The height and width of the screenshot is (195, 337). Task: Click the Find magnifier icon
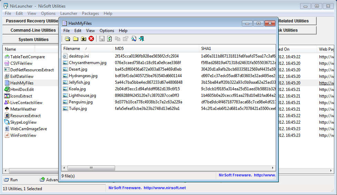(133, 39)
